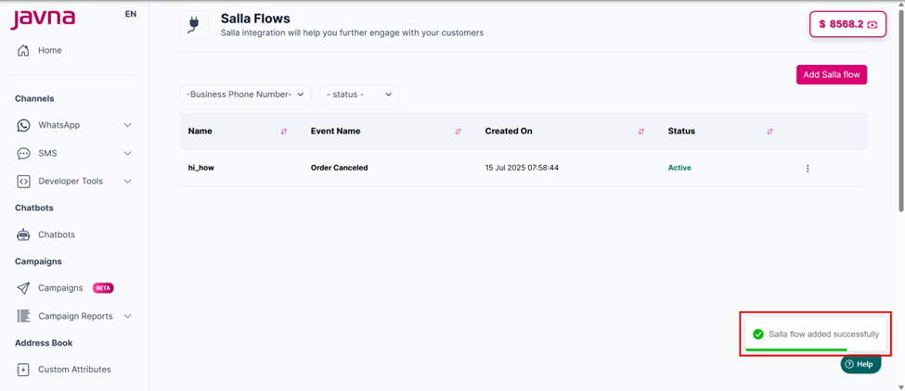Toggle sorting on Created On column
The height and width of the screenshot is (391, 905).
tap(640, 132)
